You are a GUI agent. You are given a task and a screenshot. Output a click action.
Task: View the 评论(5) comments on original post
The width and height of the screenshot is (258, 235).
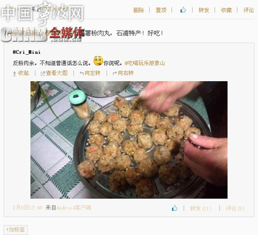pyautogui.click(x=235, y=208)
